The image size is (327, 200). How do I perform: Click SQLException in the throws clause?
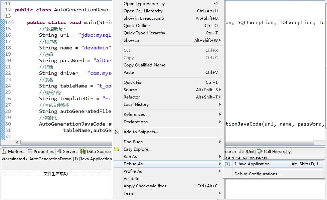point(256,22)
